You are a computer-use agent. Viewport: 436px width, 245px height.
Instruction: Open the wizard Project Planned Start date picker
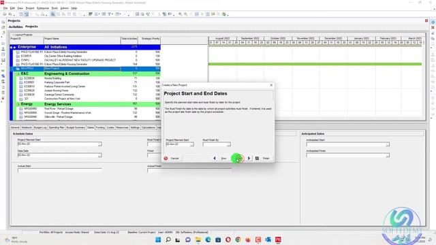coord(192,144)
